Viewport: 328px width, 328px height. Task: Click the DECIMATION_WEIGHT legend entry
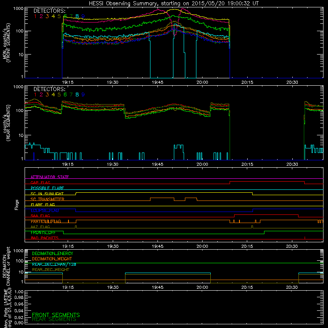pyautogui.click(x=52, y=259)
